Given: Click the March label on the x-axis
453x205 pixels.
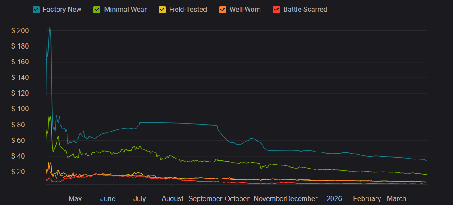Looking at the screenshot, I should 396,198.
